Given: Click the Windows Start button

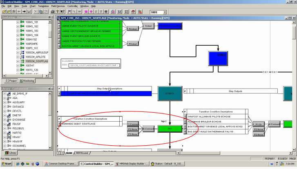Looking at the screenshot, I should [7, 164].
